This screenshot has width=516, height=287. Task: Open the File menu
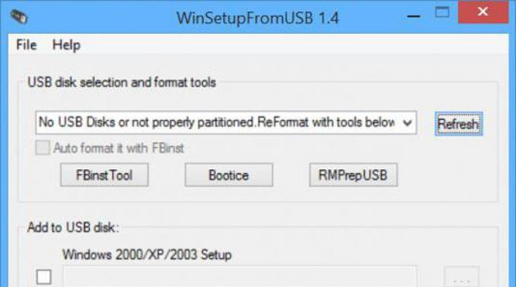pos(26,45)
